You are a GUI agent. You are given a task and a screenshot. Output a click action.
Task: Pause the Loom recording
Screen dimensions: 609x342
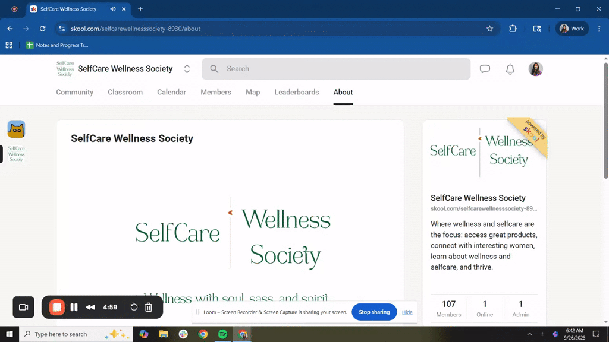[x=74, y=308]
